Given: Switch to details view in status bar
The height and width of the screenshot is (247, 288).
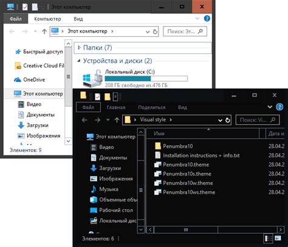Looking at the screenshot, I should [x=269, y=239].
